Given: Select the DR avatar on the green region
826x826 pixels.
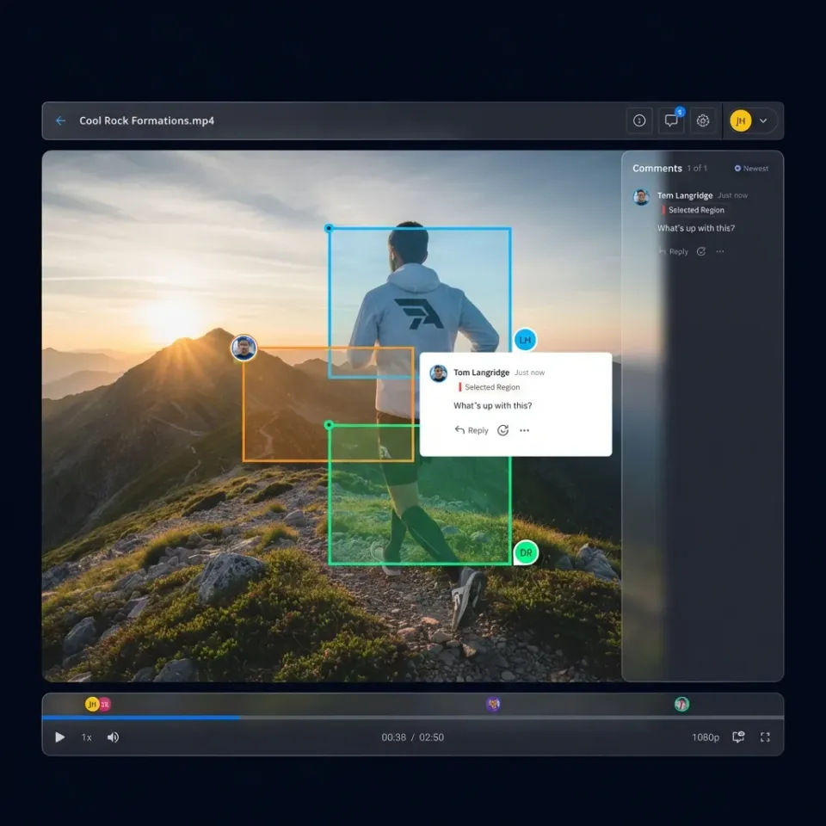Looking at the screenshot, I should (525, 553).
